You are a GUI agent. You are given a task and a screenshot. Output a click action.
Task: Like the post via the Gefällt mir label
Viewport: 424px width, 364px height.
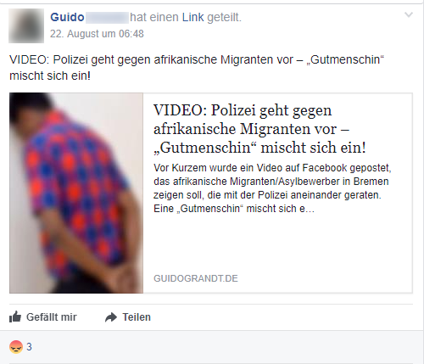pyautogui.click(x=52, y=317)
